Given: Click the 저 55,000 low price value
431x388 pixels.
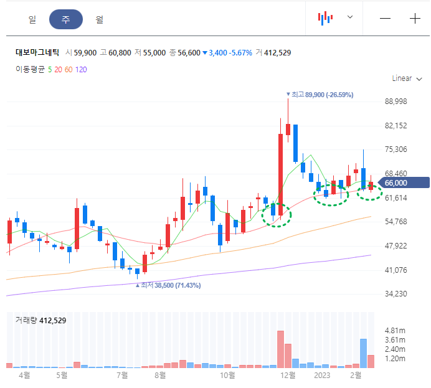Looking at the screenshot, I should tap(150, 52).
